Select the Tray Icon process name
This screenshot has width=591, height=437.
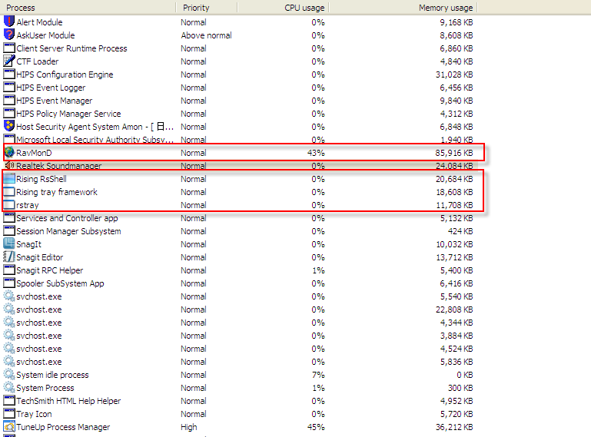pyautogui.click(x=35, y=414)
